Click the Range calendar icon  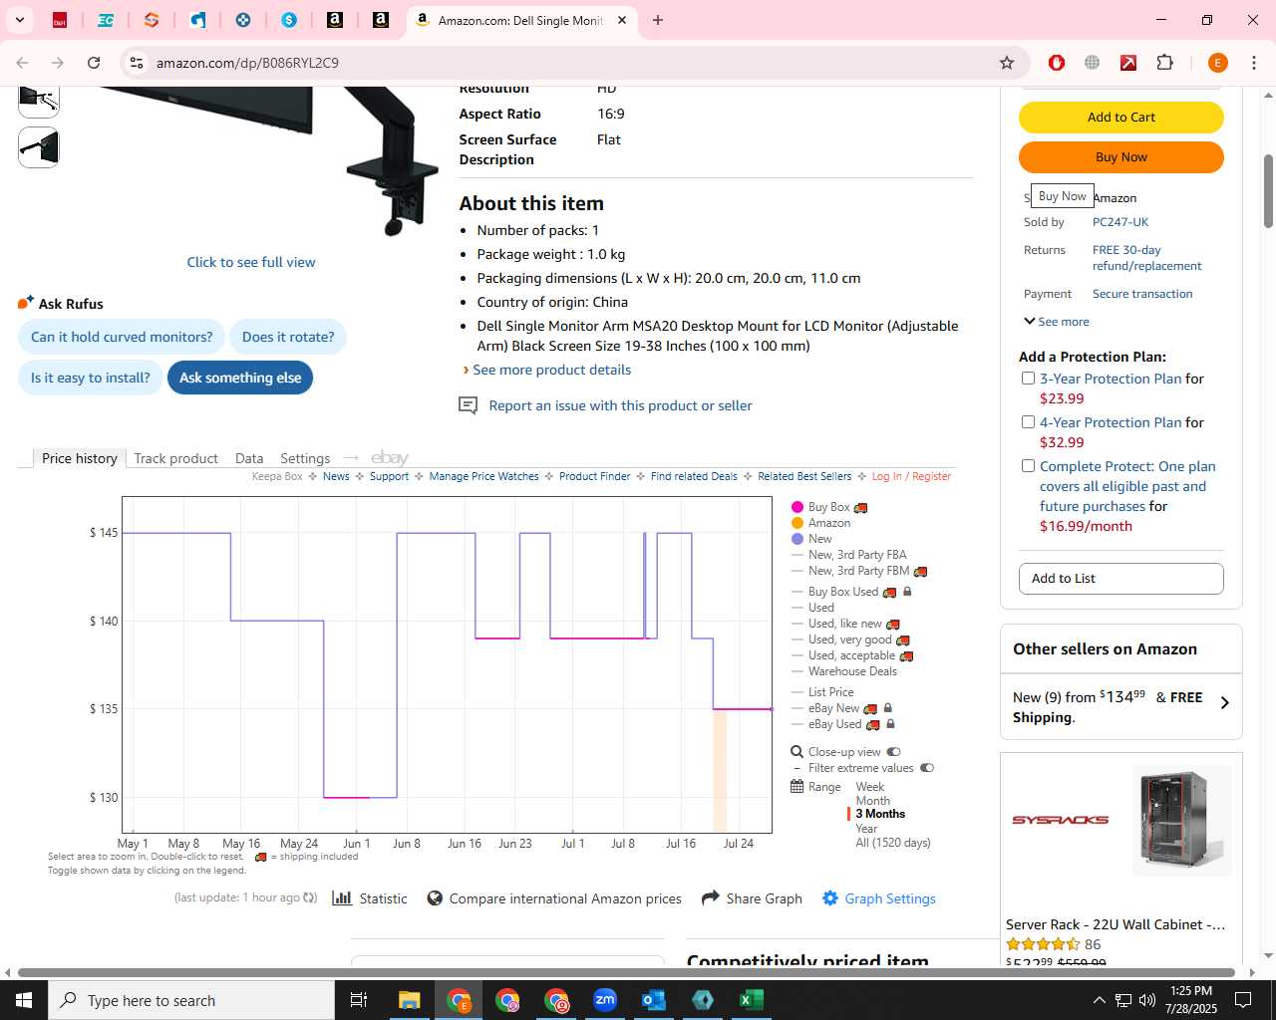coord(797,787)
